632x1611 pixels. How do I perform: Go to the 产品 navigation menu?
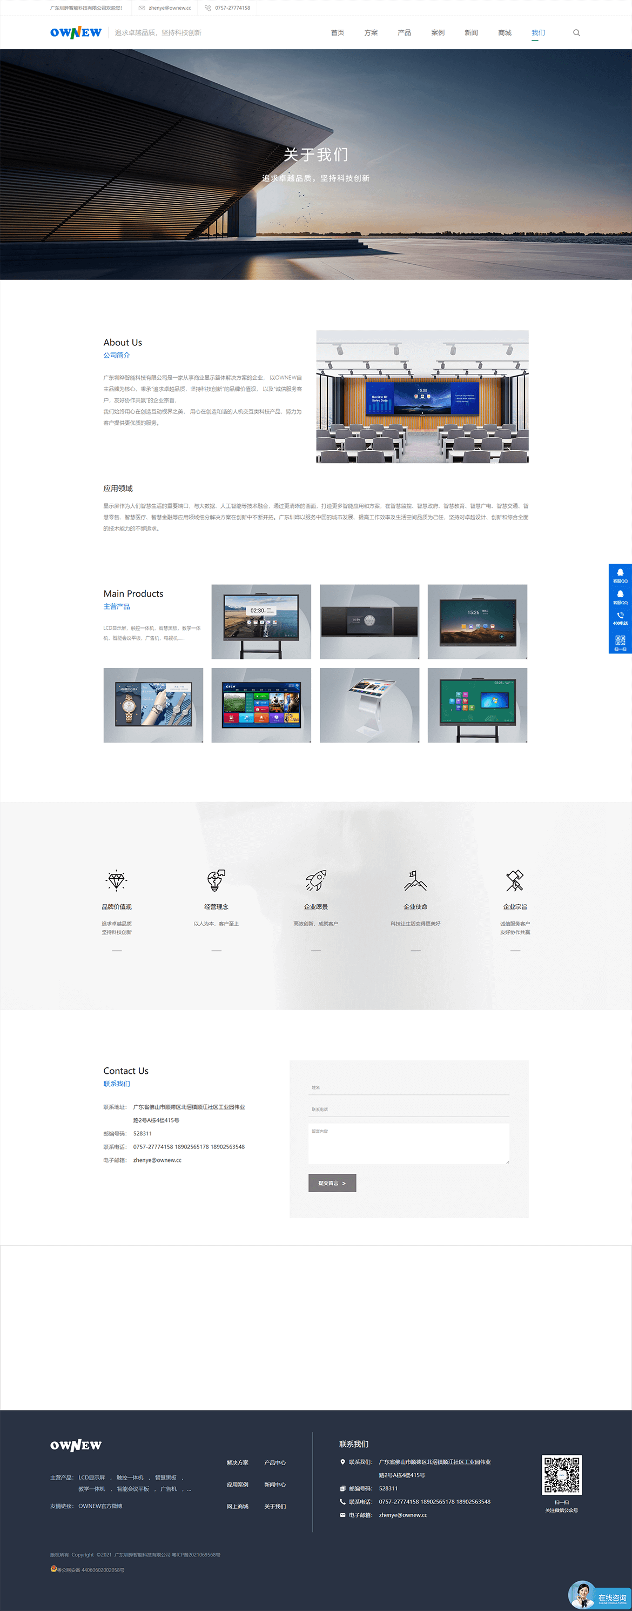click(x=404, y=32)
